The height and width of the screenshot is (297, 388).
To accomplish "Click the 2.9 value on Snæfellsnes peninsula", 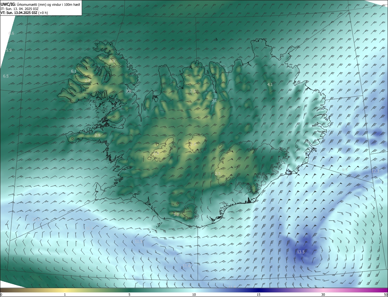I will tap(97, 135).
